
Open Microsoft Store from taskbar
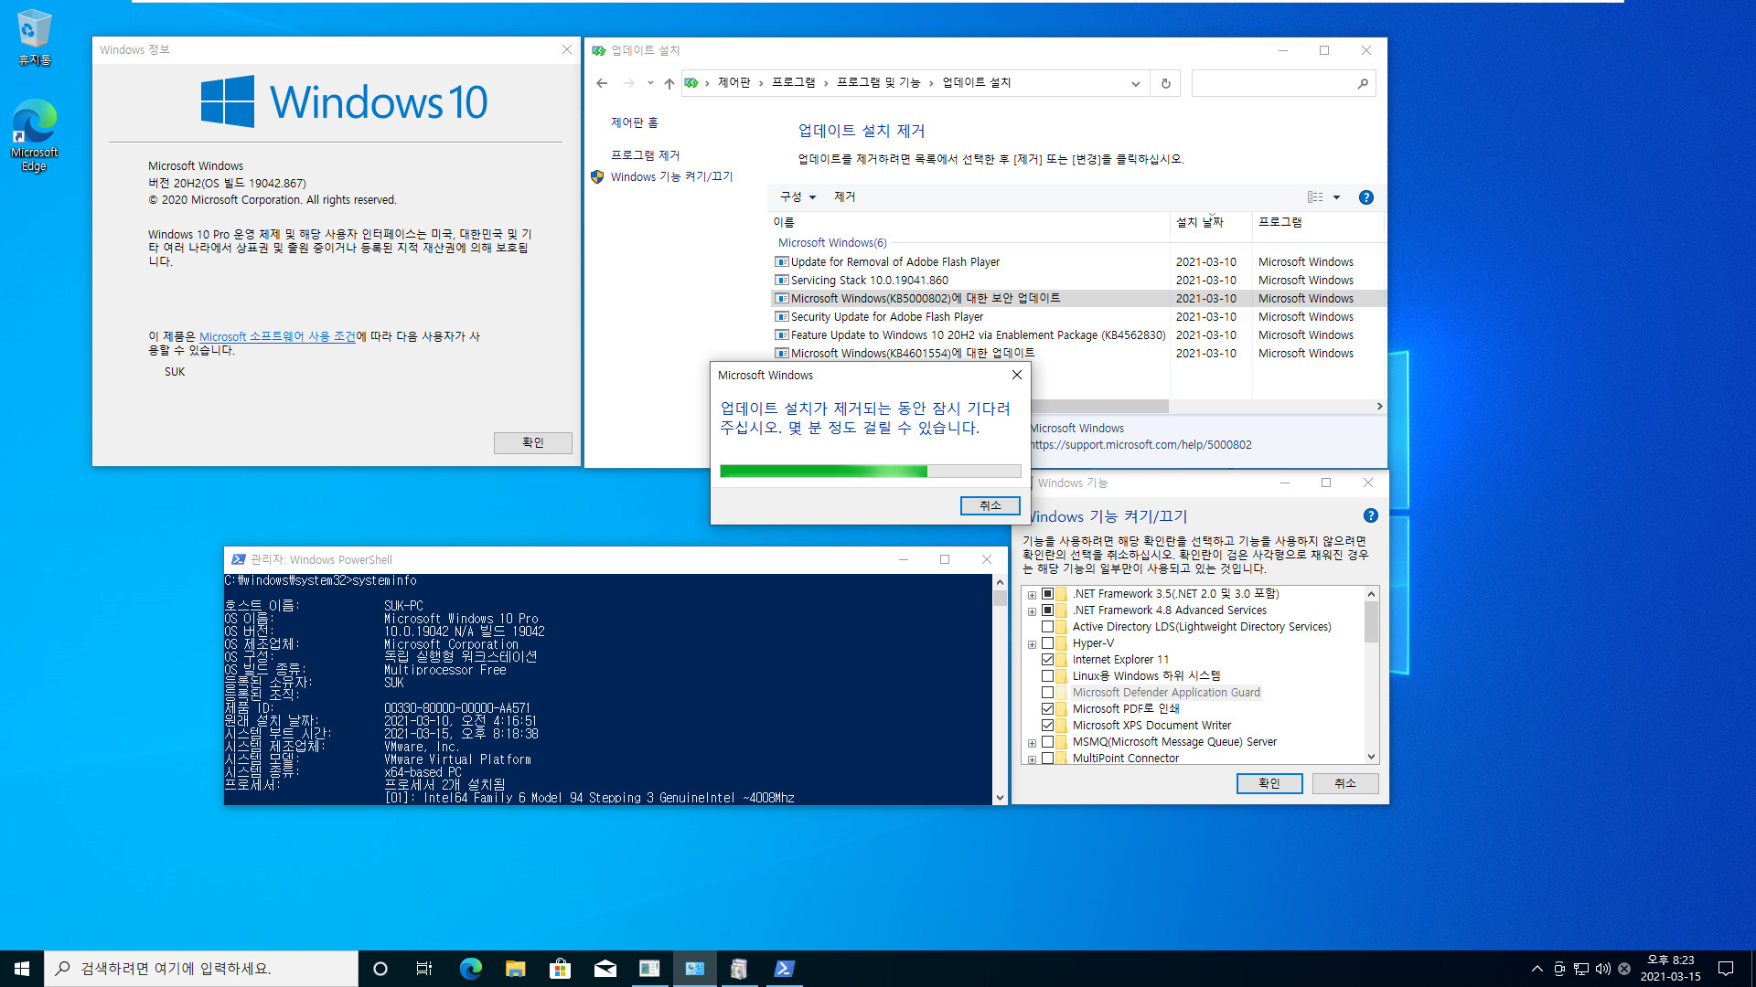[560, 969]
